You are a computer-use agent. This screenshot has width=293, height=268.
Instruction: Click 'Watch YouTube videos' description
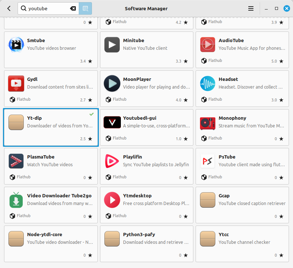point(50,165)
